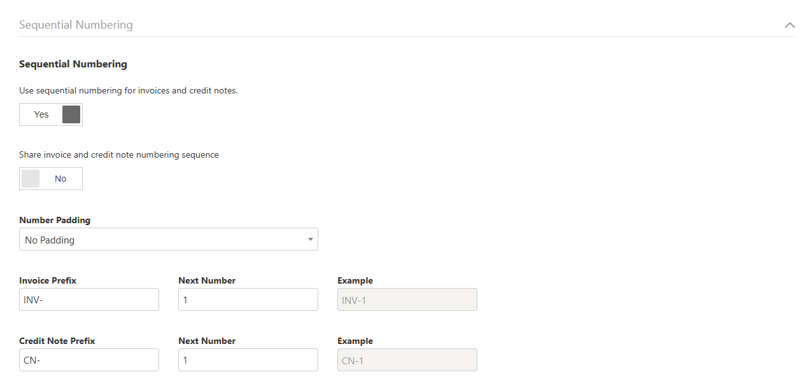Focus the Next Number field for credit notes

248,360
